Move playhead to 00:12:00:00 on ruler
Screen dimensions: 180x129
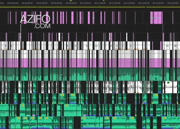pos(115,3)
